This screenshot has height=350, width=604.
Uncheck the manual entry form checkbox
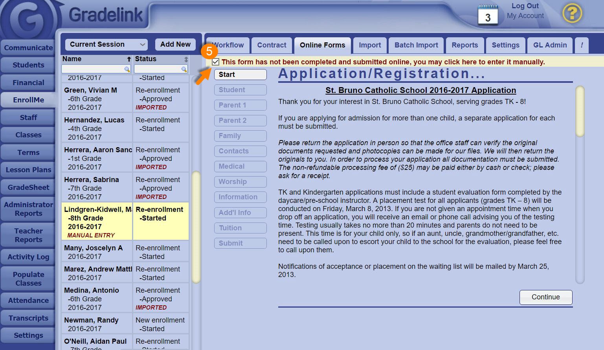pyautogui.click(x=215, y=62)
